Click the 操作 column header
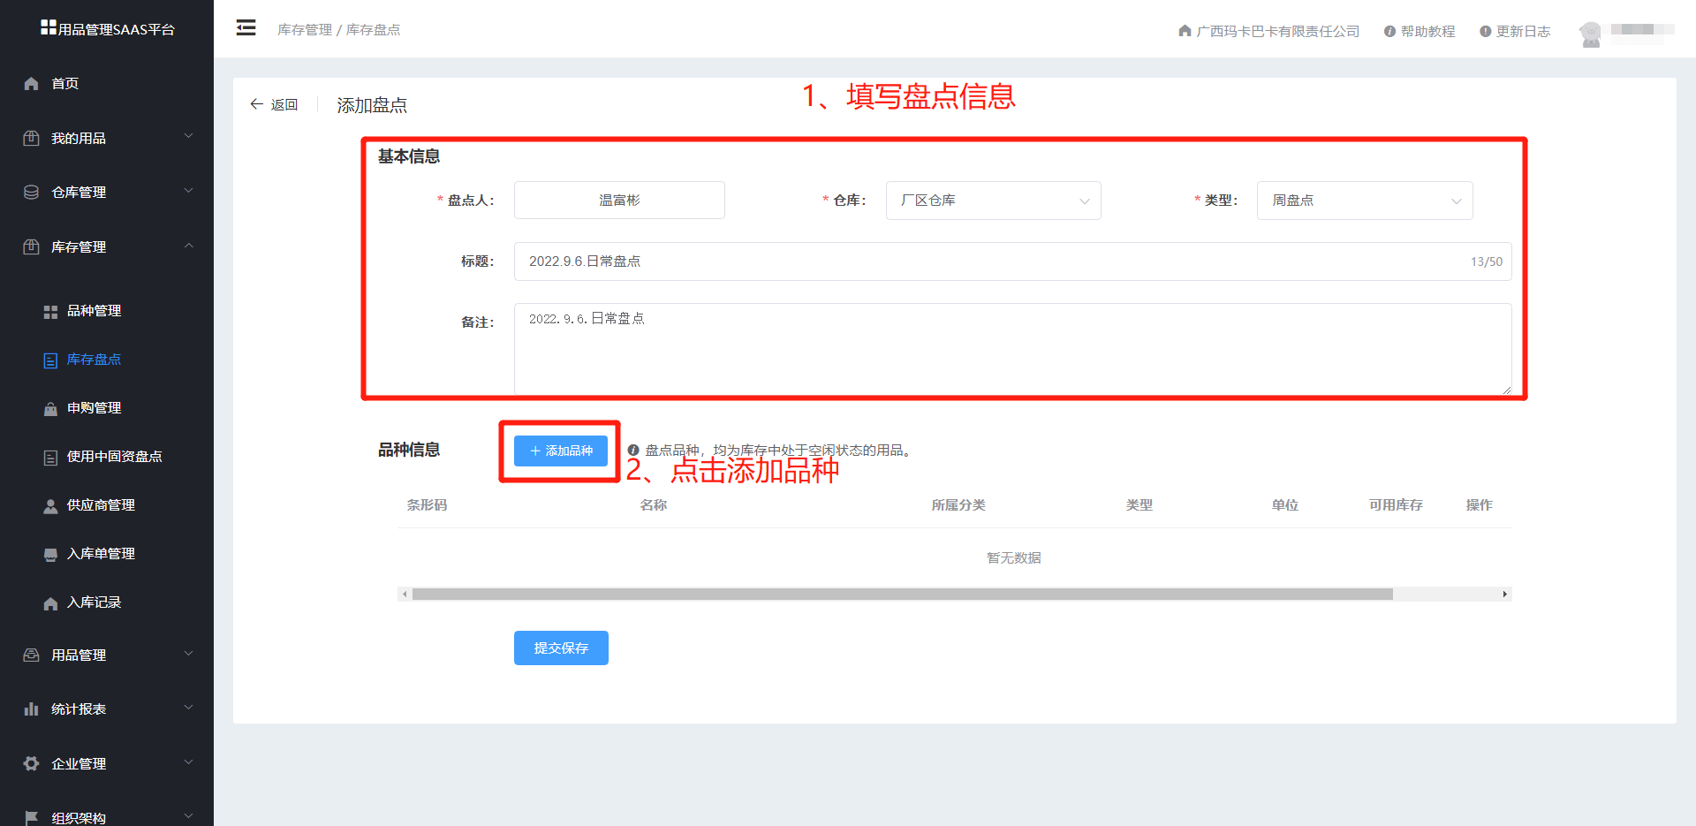The width and height of the screenshot is (1696, 826). 1480,505
